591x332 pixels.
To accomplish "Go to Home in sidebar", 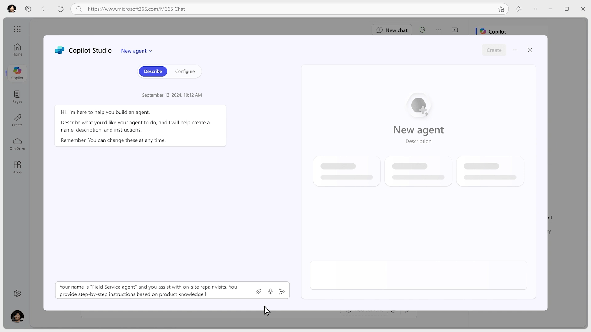I will point(17,49).
